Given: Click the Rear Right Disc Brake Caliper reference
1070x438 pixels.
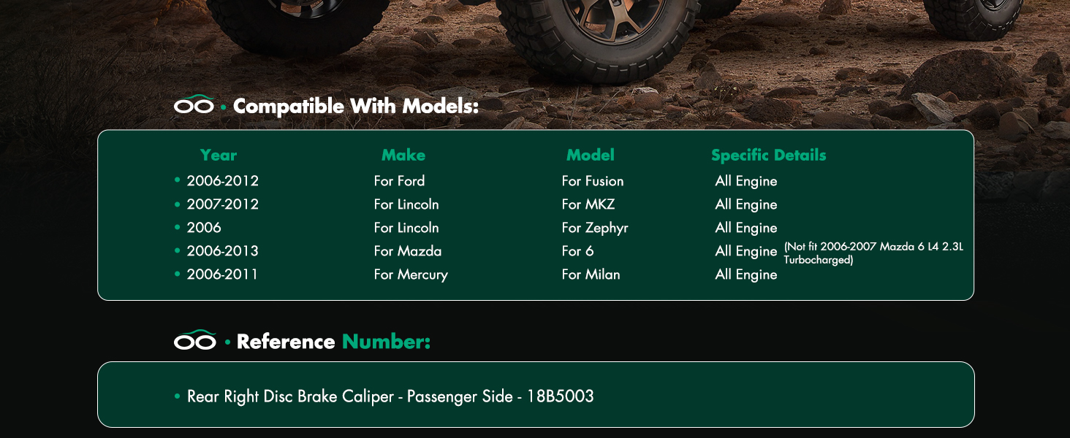Looking at the screenshot, I should (390, 396).
